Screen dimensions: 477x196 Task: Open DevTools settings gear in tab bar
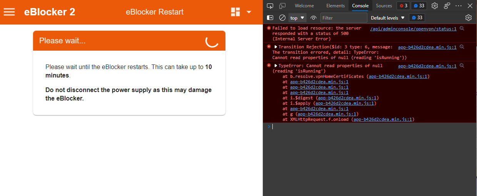tap(435, 6)
